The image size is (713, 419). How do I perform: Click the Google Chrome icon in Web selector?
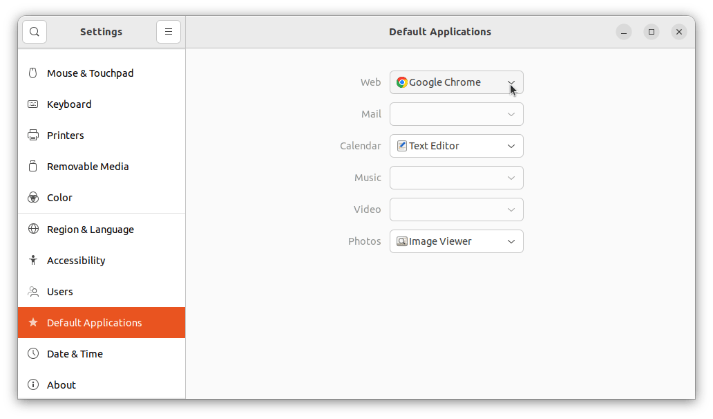(401, 82)
